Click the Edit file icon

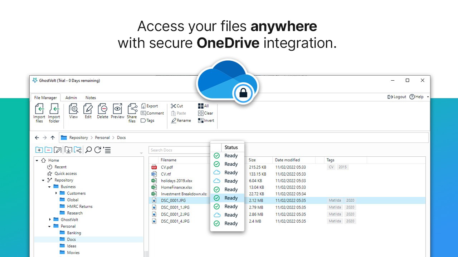click(88, 109)
